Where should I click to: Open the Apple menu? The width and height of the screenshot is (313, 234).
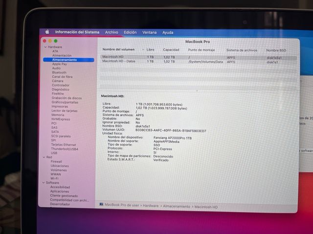point(47,32)
